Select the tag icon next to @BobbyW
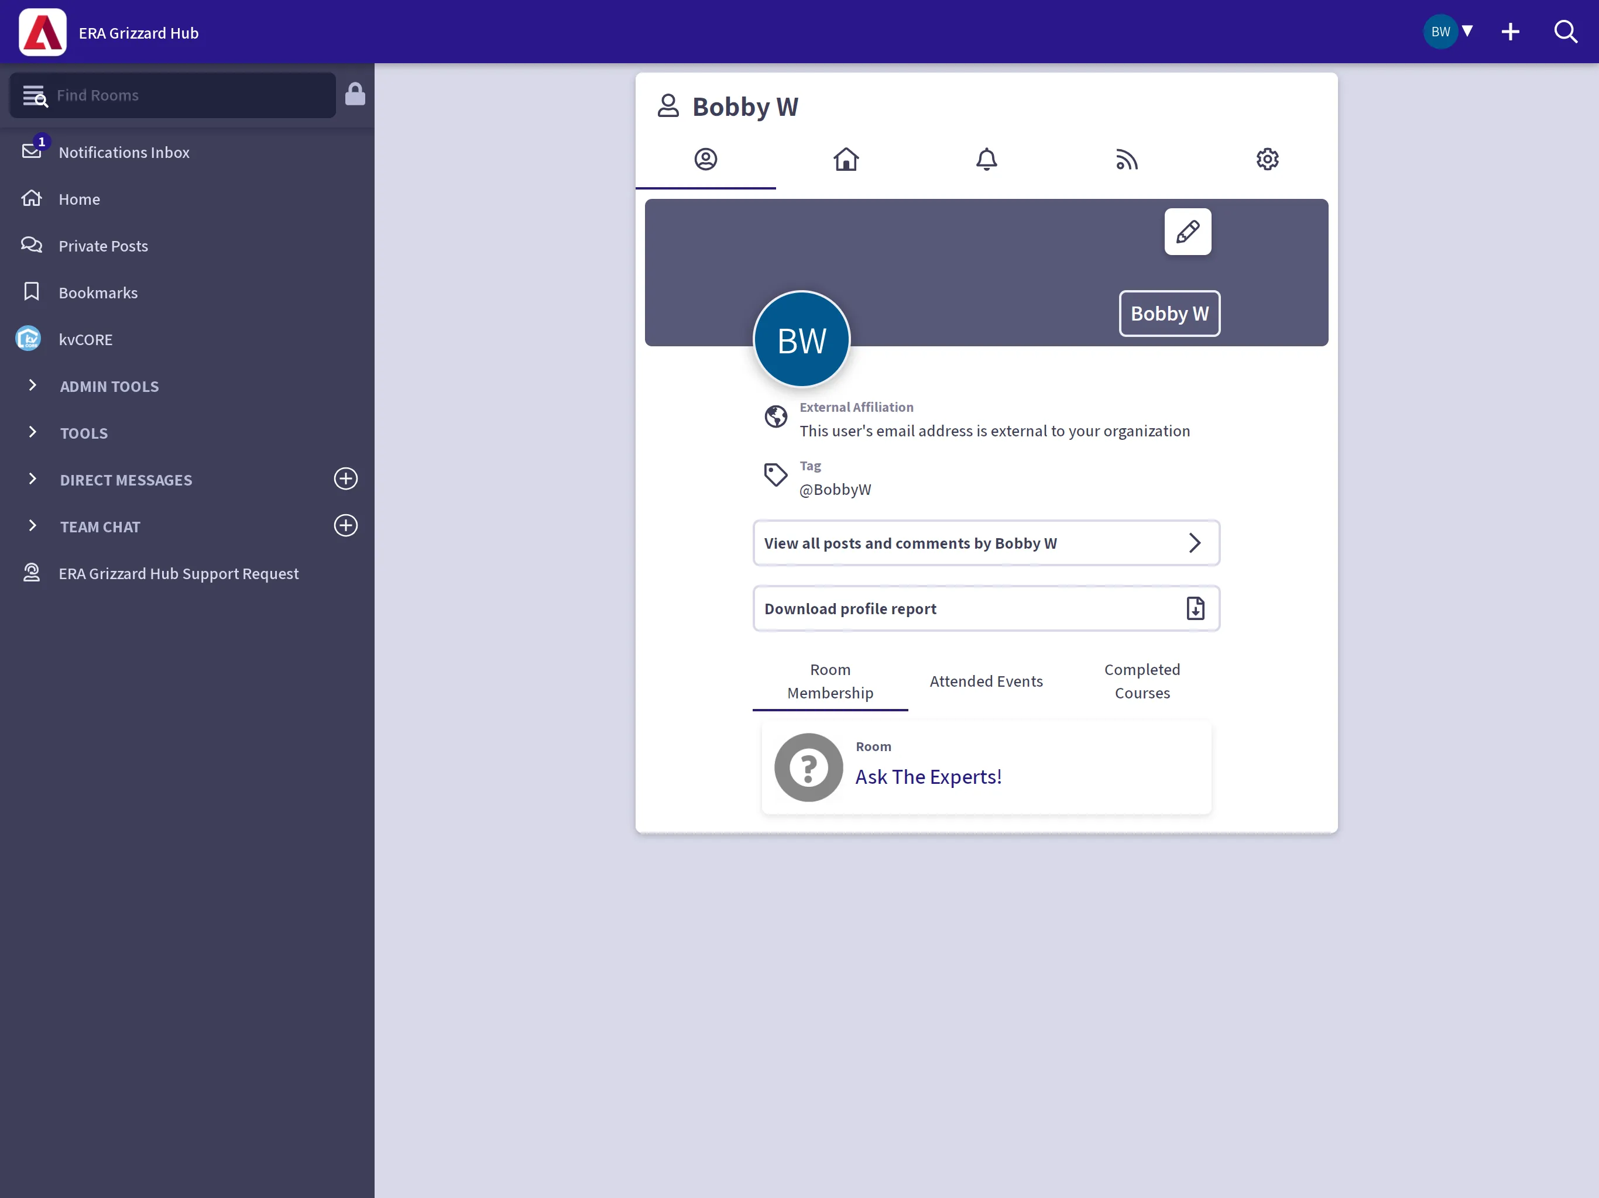Screen dimensions: 1599x1198 pyautogui.click(x=776, y=476)
